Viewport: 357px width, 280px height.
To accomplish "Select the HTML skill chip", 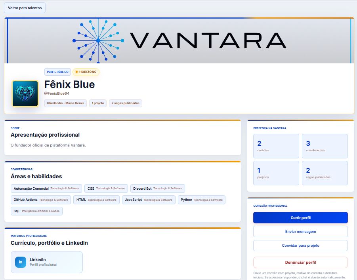I will (96, 200).
